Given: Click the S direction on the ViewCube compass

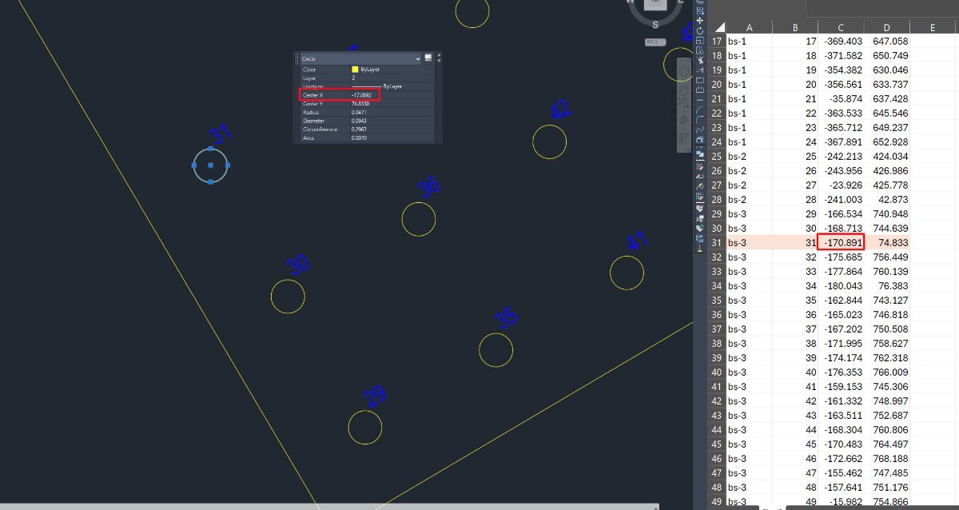Looking at the screenshot, I should tap(655, 23).
